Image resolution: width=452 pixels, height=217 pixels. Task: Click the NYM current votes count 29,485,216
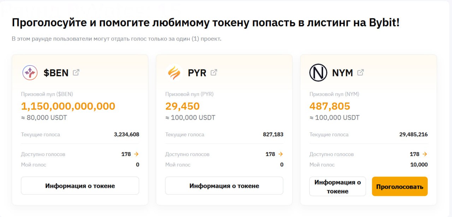pos(414,135)
